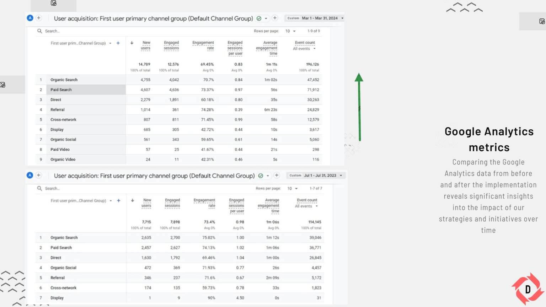Add a dimension with the blue plus, Jul 2023 table

click(119, 200)
